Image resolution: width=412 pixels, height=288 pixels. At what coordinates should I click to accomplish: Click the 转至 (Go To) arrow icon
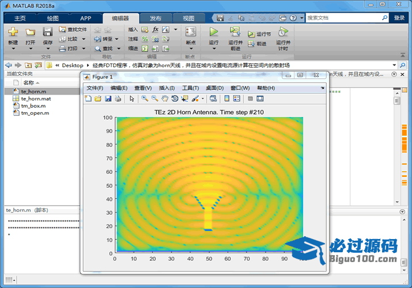98,39
